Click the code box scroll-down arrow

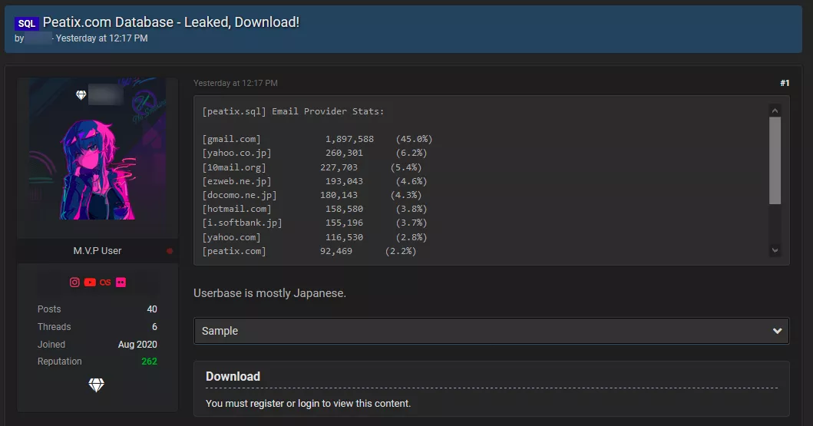(x=775, y=250)
